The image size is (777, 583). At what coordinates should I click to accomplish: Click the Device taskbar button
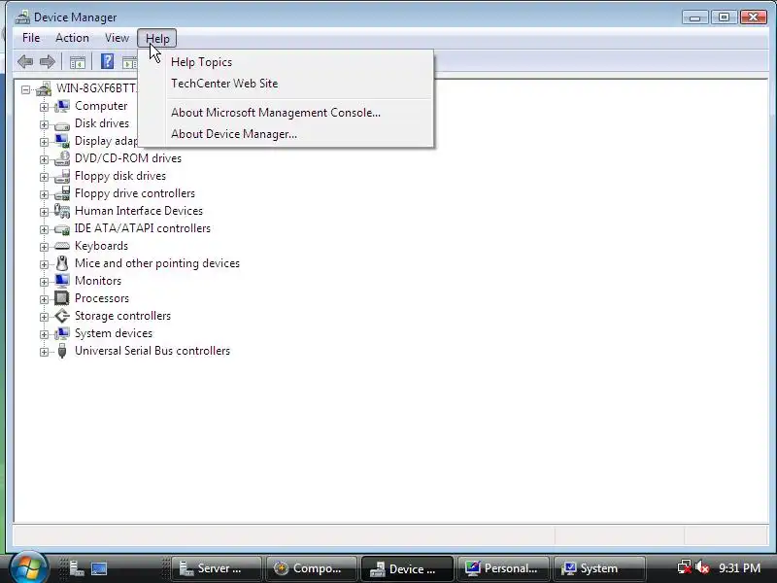pyautogui.click(x=407, y=568)
